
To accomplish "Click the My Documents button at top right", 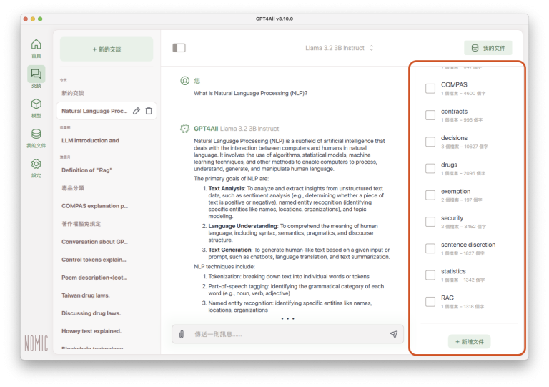I will (x=488, y=48).
